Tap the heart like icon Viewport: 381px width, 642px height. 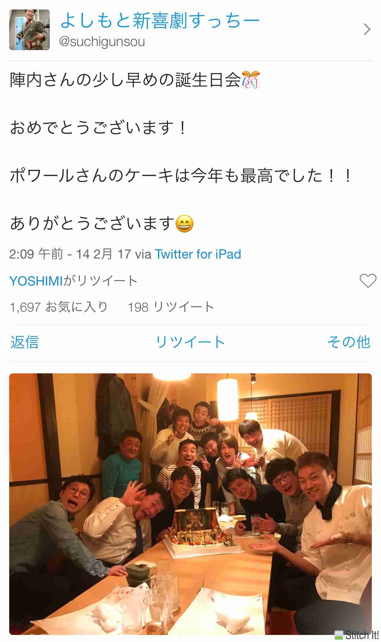click(x=368, y=281)
